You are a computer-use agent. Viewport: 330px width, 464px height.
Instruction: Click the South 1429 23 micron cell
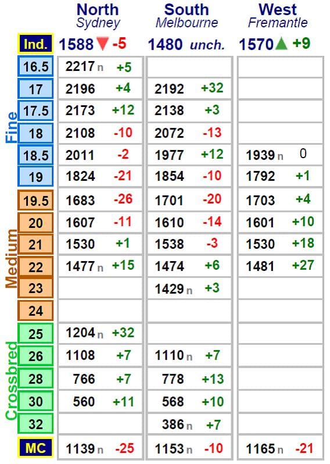pos(189,288)
